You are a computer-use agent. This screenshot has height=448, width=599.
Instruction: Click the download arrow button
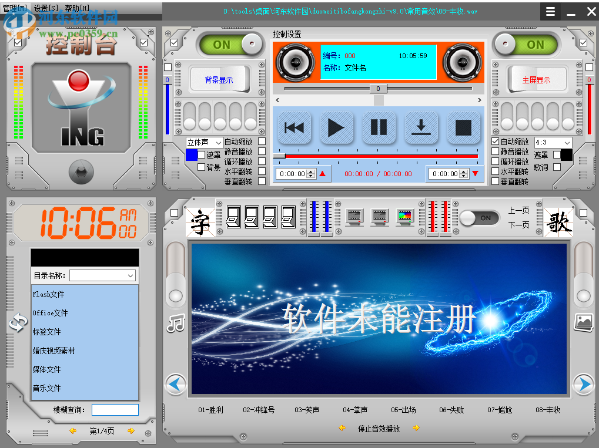point(421,127)
